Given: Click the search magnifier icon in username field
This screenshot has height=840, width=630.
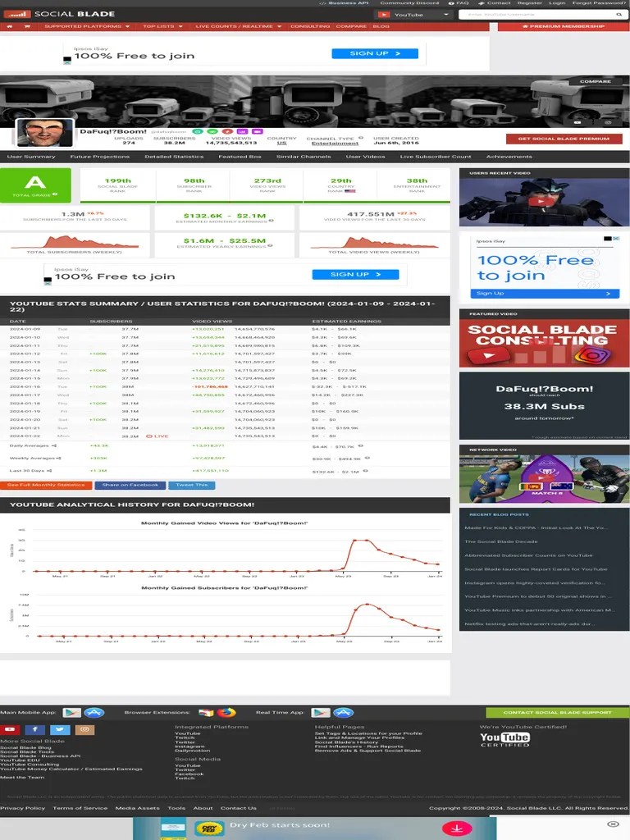Looking at the screenshot, I should pos(619,15).
